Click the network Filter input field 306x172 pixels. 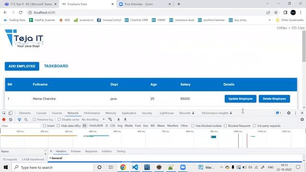click(20, 126)
